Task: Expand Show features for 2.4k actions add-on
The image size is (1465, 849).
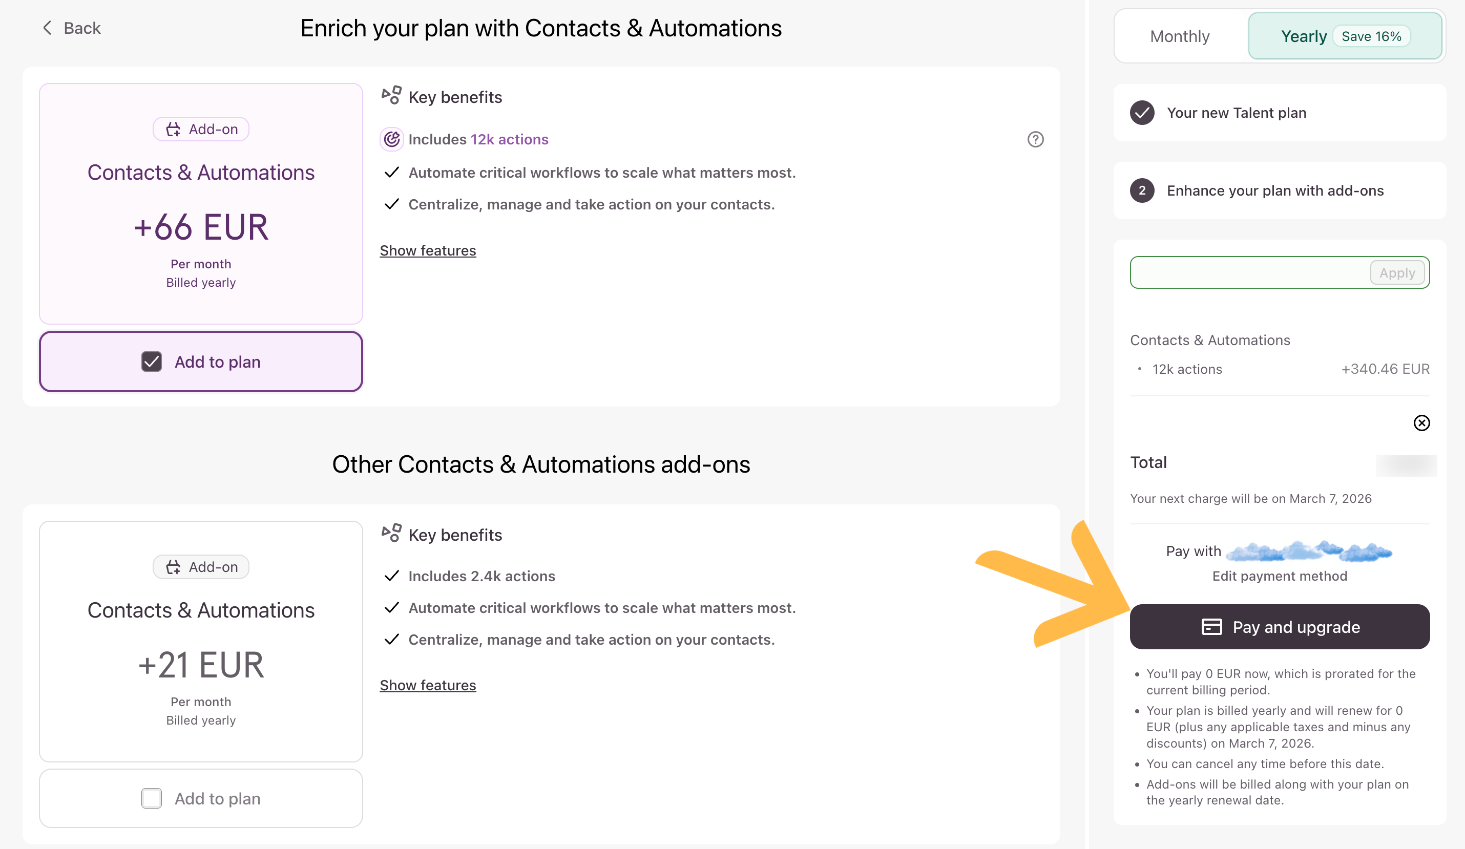Action: [428, 685]
